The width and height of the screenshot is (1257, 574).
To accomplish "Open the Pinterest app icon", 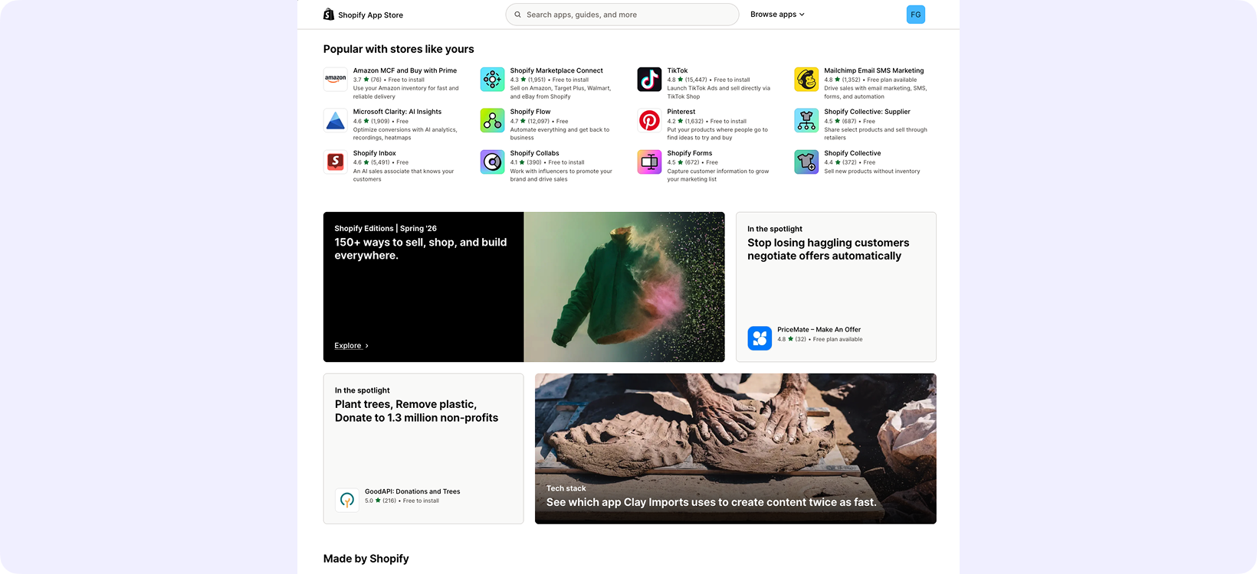I will pyautogui.click(x=650, y=120).
